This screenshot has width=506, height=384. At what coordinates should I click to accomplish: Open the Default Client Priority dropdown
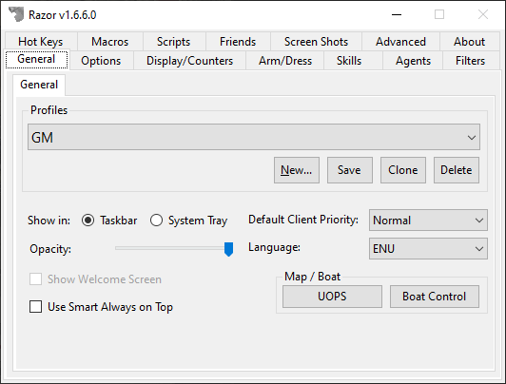428,221
